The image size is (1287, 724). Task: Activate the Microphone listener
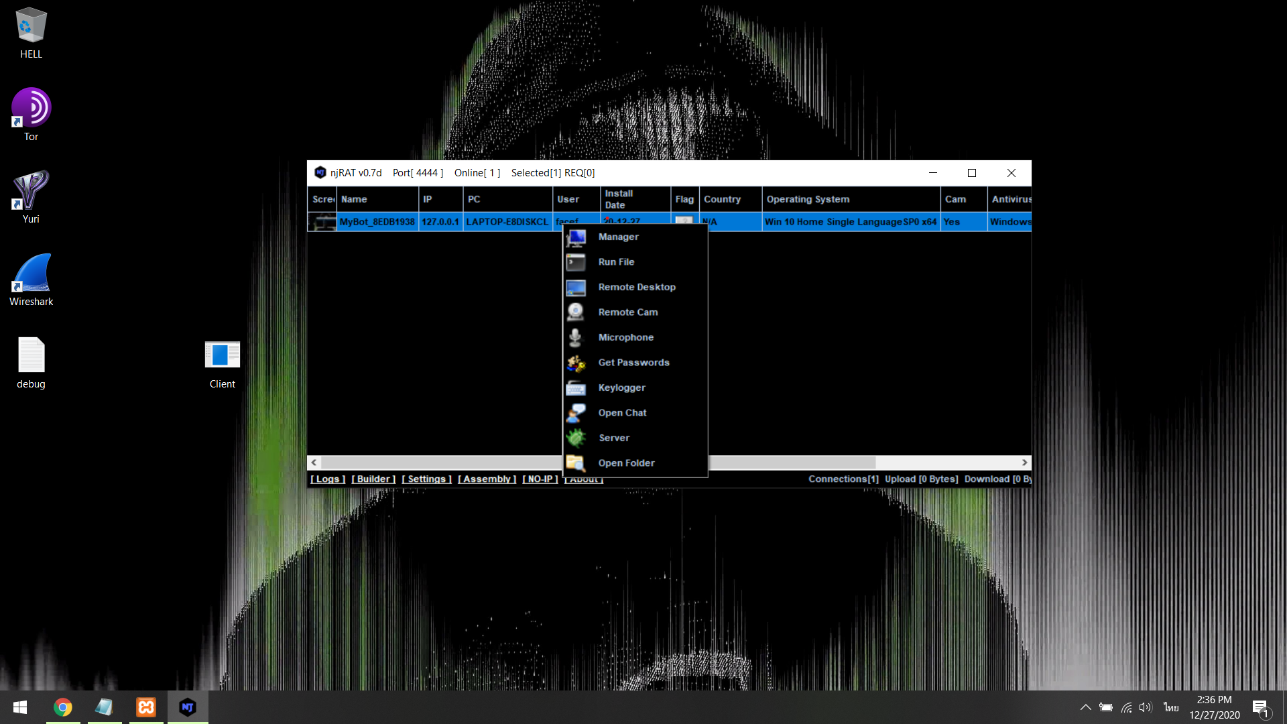(x=626, y=337)
